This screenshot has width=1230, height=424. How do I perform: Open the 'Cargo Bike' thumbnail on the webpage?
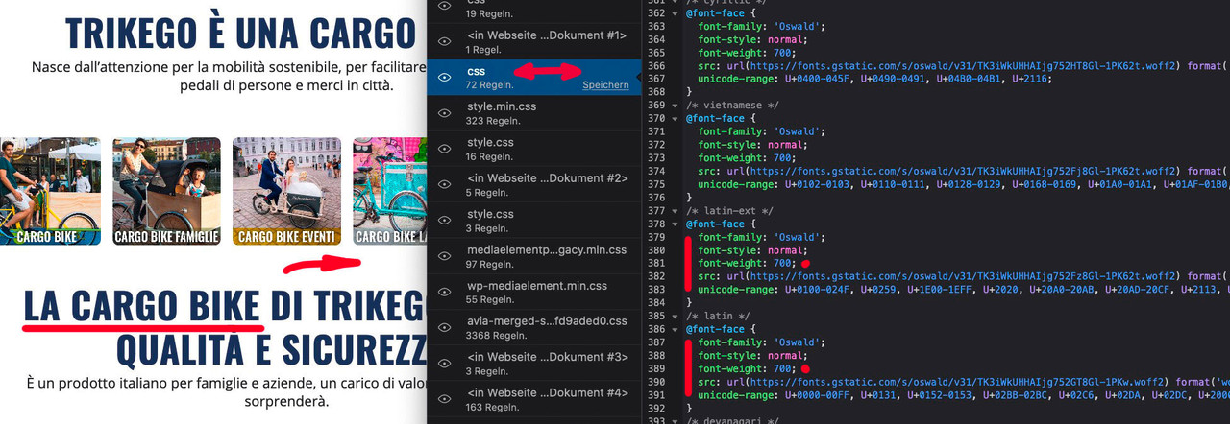click(50, 191)
